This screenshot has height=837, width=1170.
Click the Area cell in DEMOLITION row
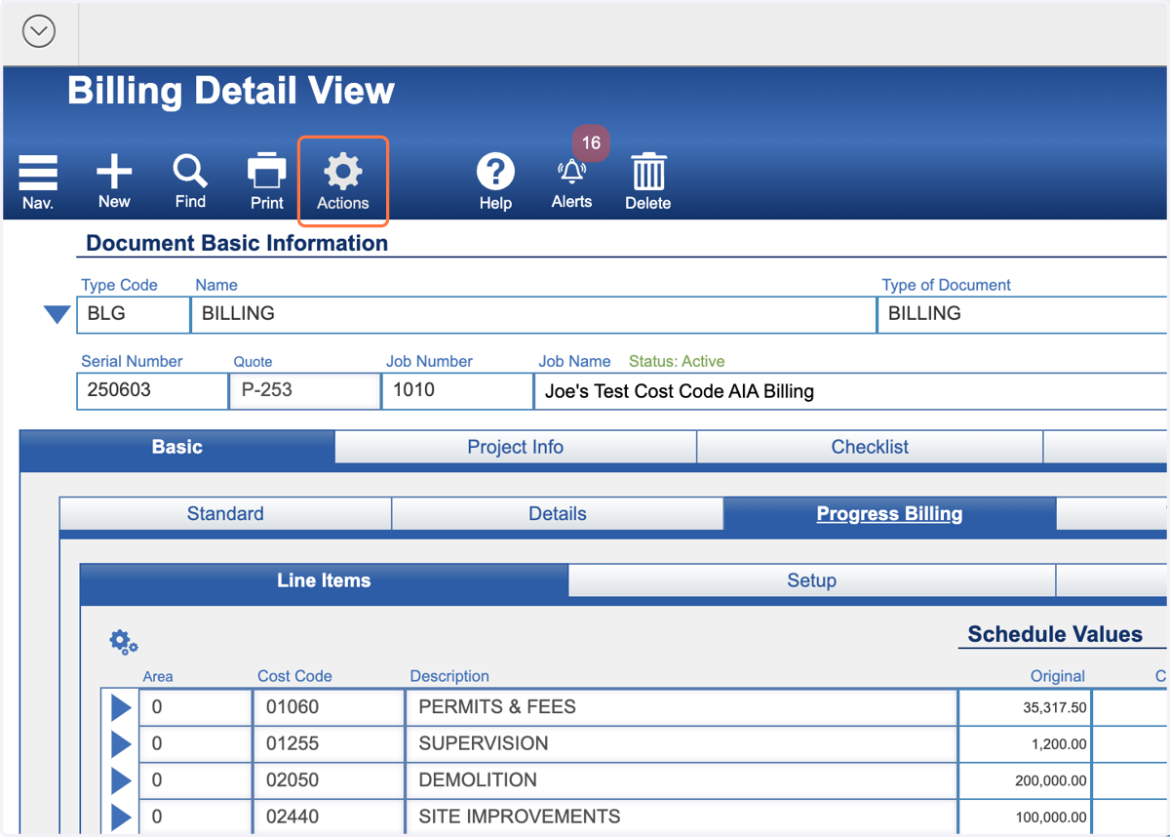pos(195,780)
